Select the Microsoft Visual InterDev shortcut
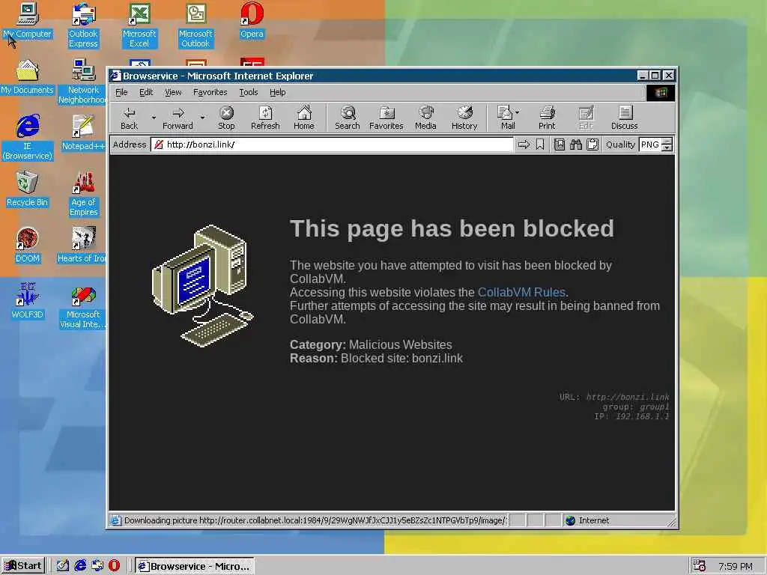The height and width of the screenshot is (575, 767). (83, 306)
